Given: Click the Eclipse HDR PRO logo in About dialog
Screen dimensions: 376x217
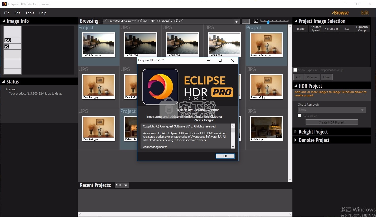Looking at the screenshot, I should coord(160,87).
